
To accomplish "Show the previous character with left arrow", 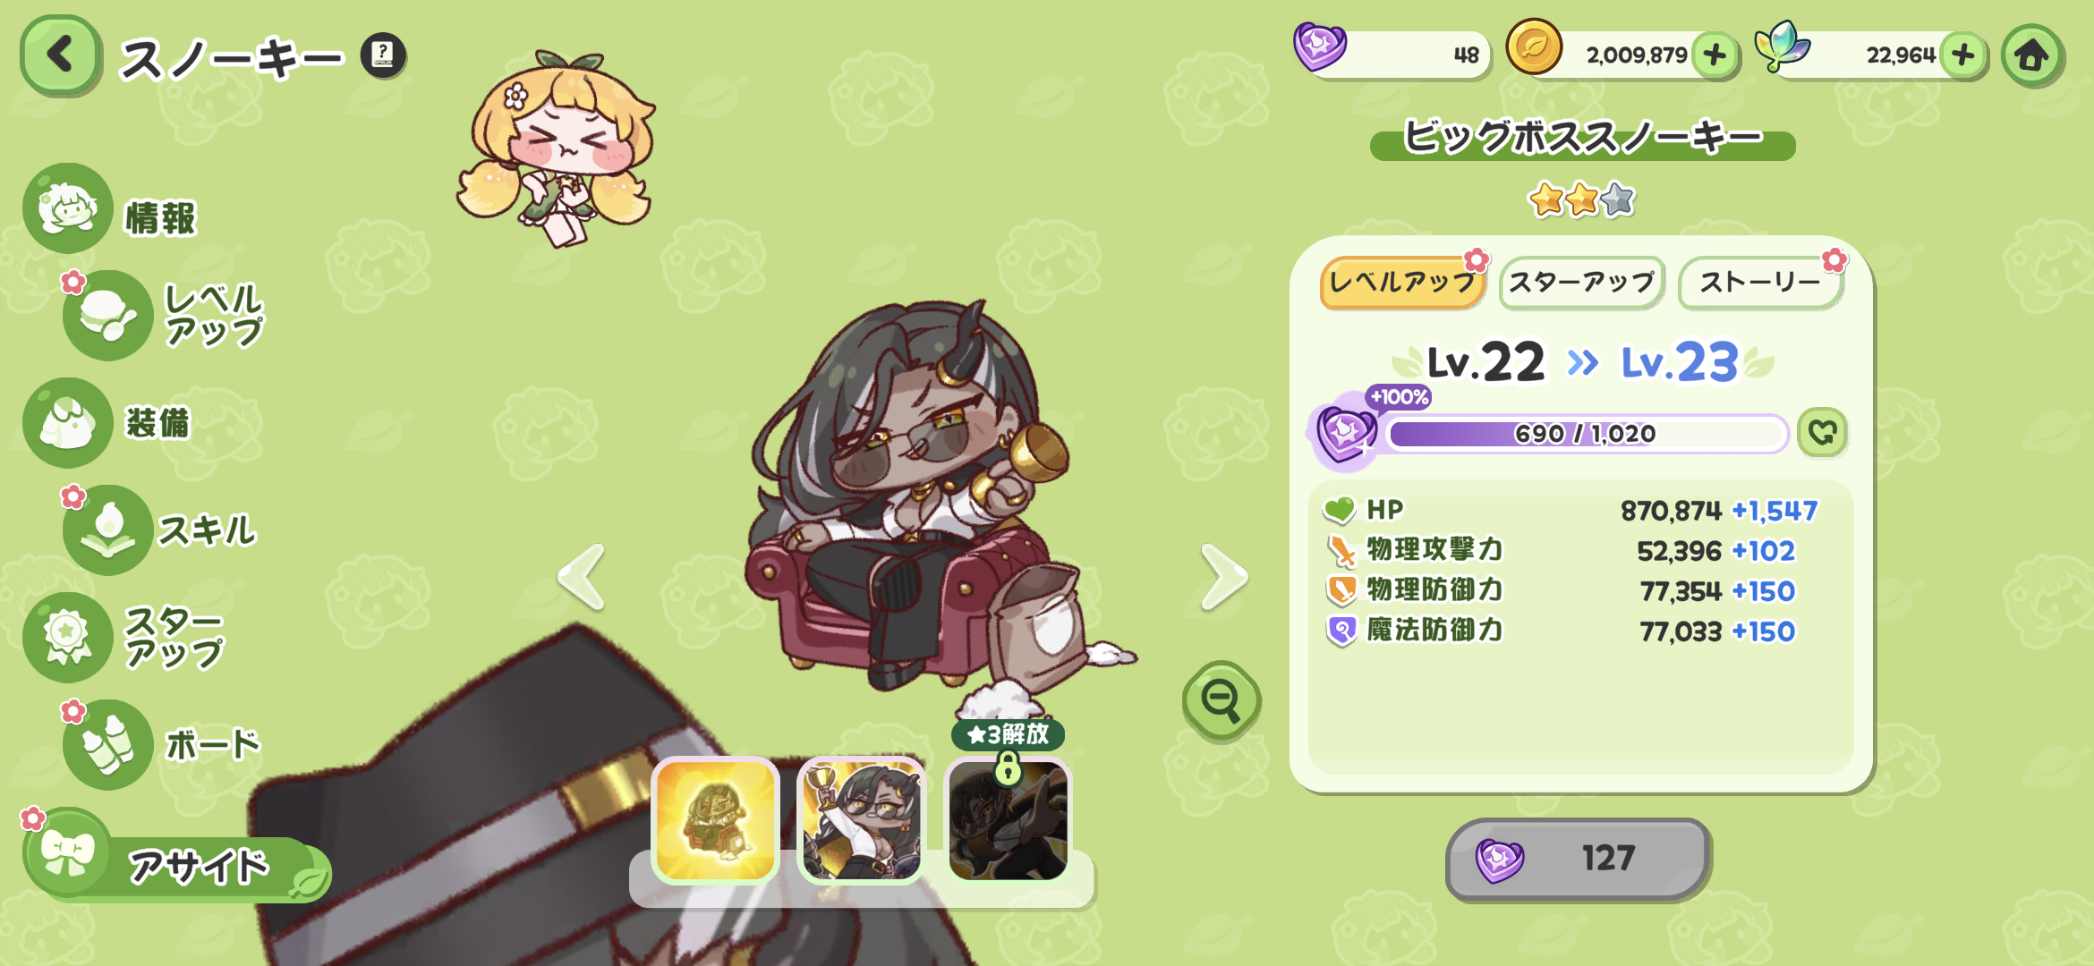I will (x=582, y=577).
